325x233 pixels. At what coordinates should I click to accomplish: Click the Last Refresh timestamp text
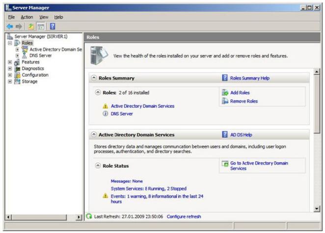pyautogui.click(x=129, y=217)
